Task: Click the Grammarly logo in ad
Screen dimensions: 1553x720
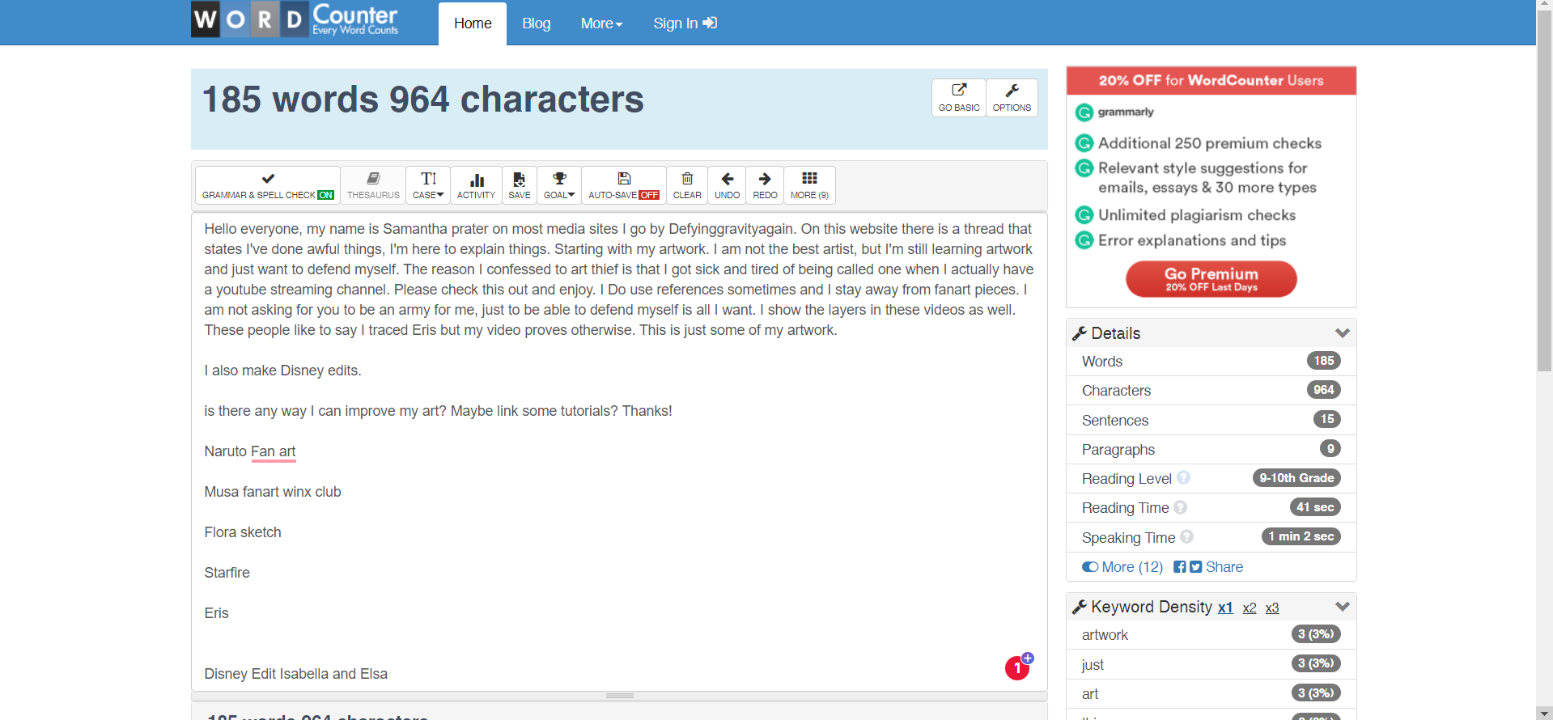Action: pos(1114,112)
